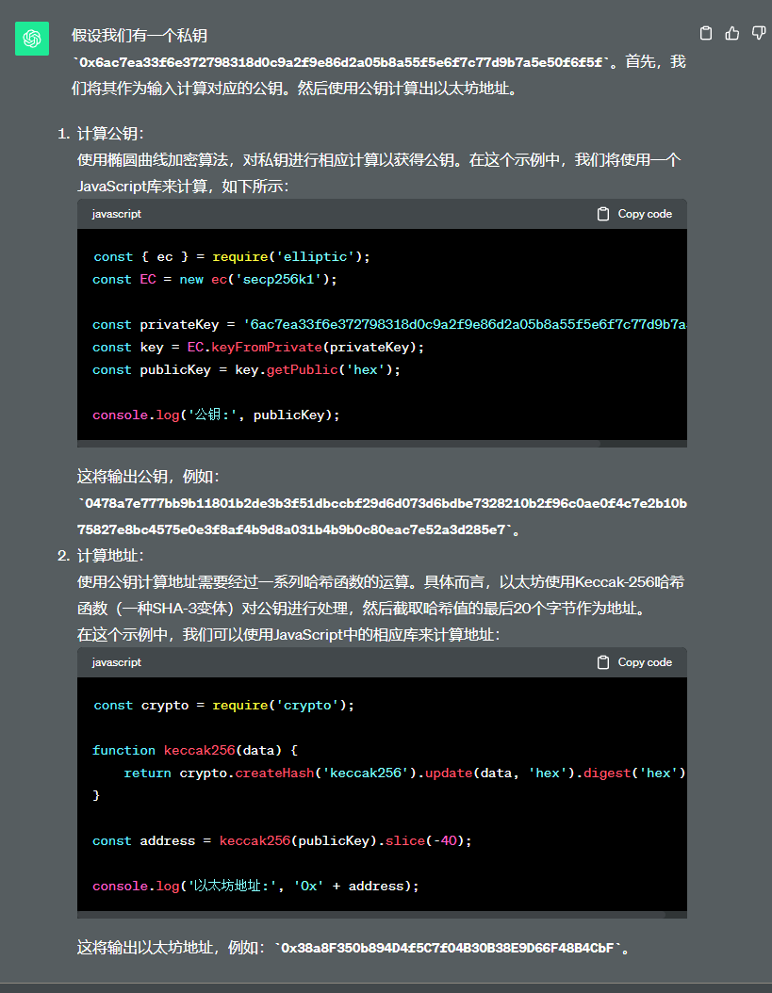Click the 'javascript' label on first code block
772x993 pixels.
[x=117, y=214]
